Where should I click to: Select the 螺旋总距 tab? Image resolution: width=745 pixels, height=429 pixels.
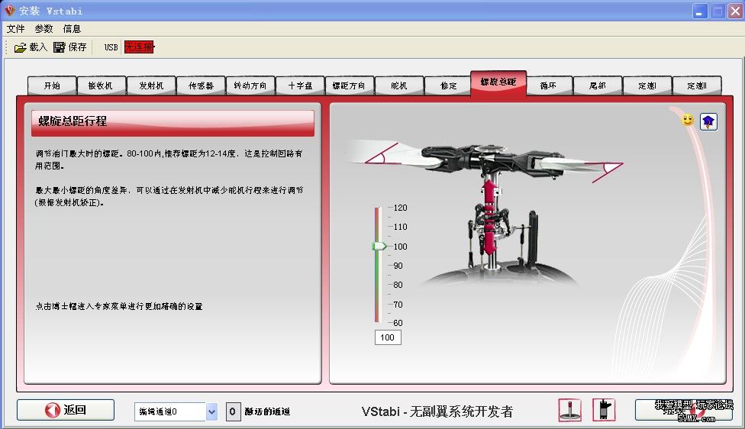pyautogui.click(x=498, y=82)
